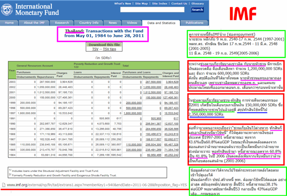
Task: Select the 2003 year cell
Action: point(12,82)
